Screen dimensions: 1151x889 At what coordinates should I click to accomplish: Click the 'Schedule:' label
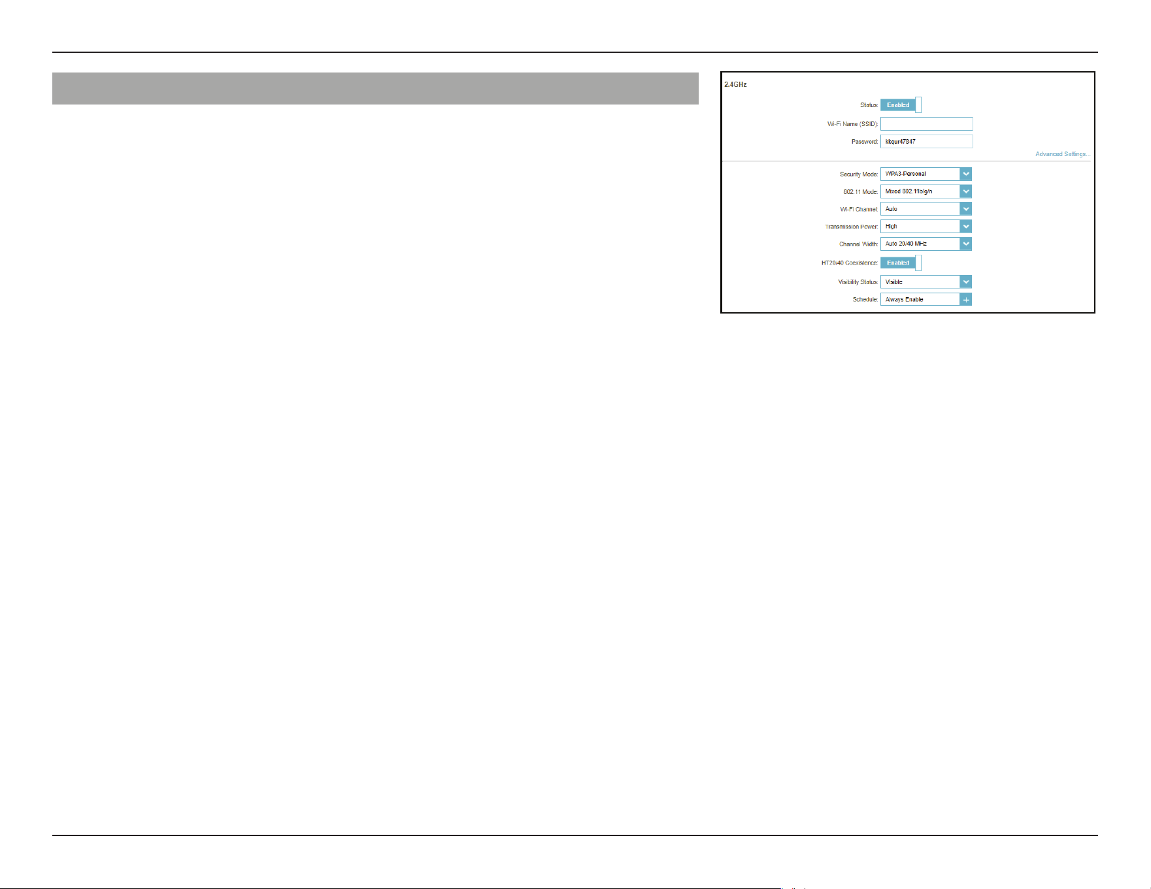click(x=865, y=300)
